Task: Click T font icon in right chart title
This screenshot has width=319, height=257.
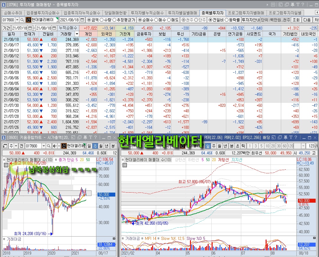Action: (291, 138)
